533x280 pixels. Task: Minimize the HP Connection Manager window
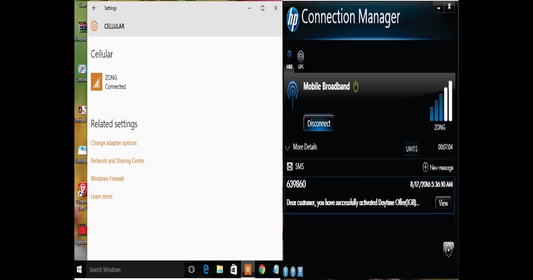(x=439, y=7)
